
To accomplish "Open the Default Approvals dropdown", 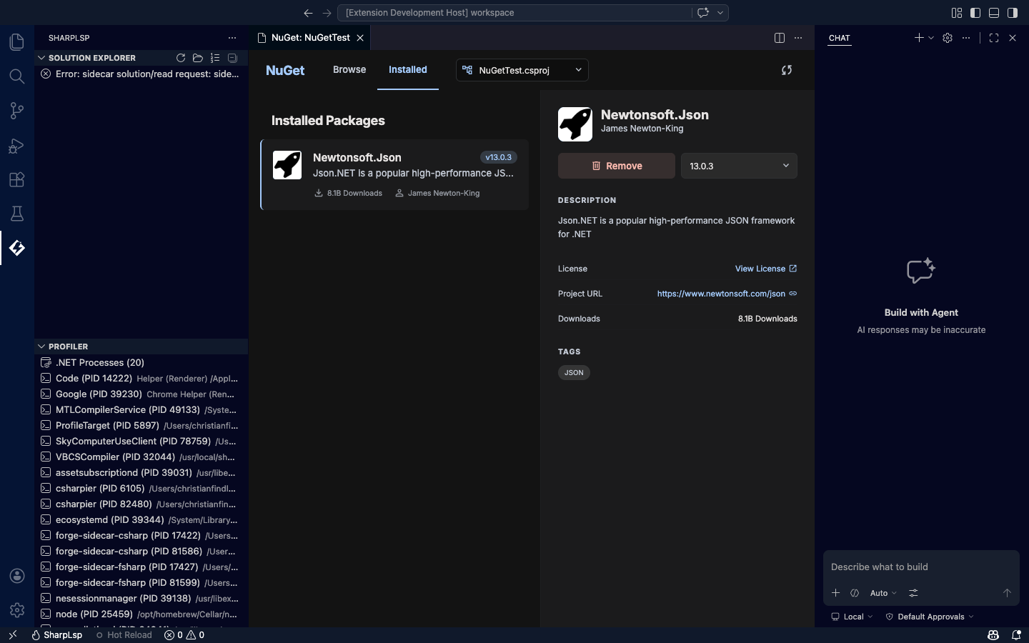I will point(930,617).
